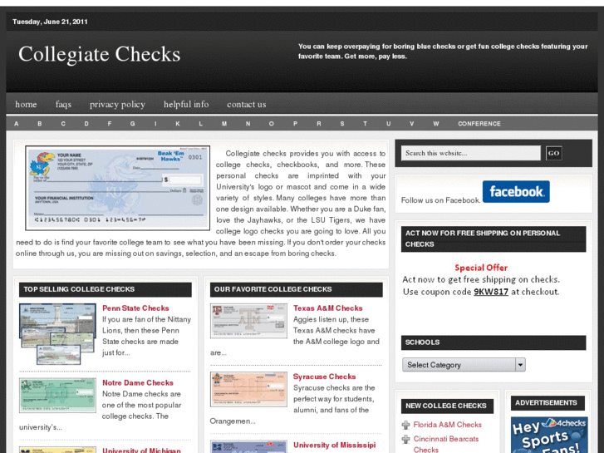Select letter V in alphabet bar
604x453 pixels.
click(x=412, y=124)
